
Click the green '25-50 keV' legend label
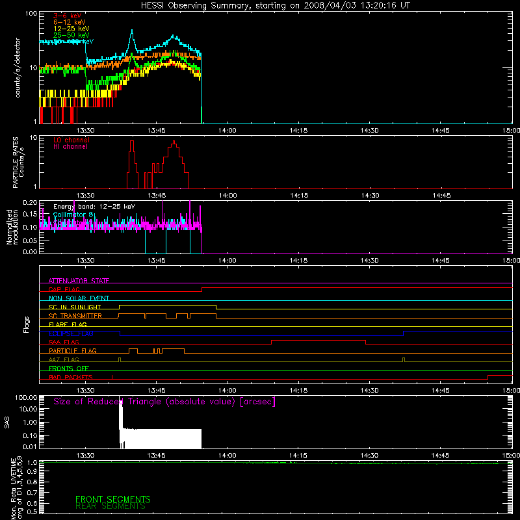[x=71, y=35]
